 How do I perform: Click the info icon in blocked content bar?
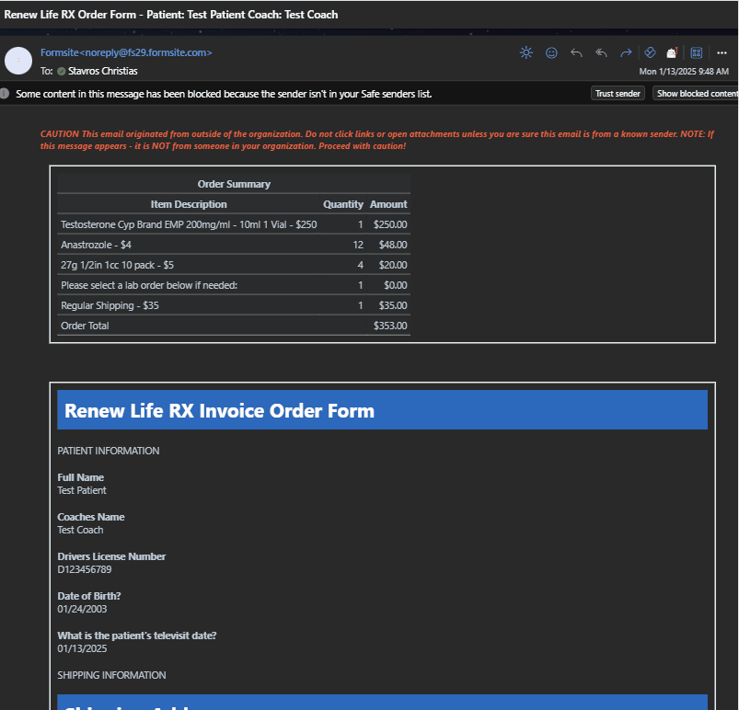[x=5, y=93]
